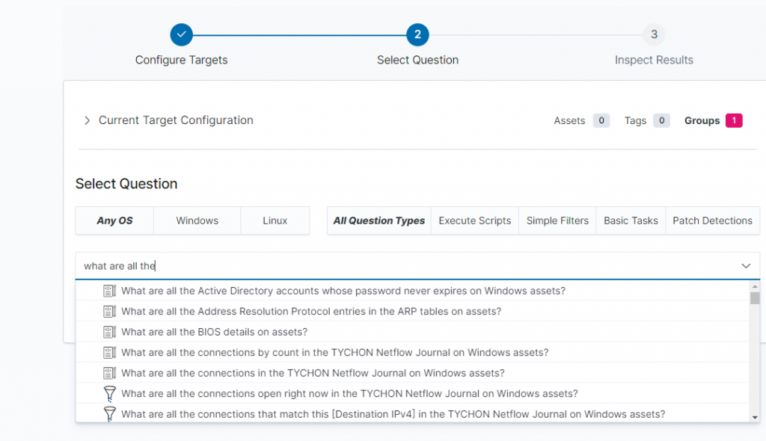Switch to Patch Detections question type

click(712, 220)
